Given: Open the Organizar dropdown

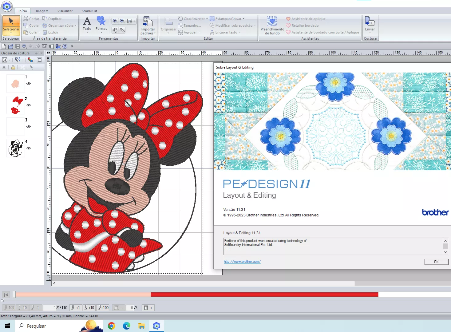Looking at the screenshot, I should [x=168, y=26].
